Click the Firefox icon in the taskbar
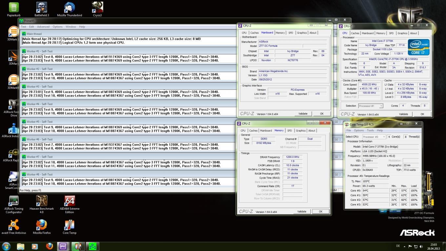This screenshot has height=251, width=446. click(50, 246)
